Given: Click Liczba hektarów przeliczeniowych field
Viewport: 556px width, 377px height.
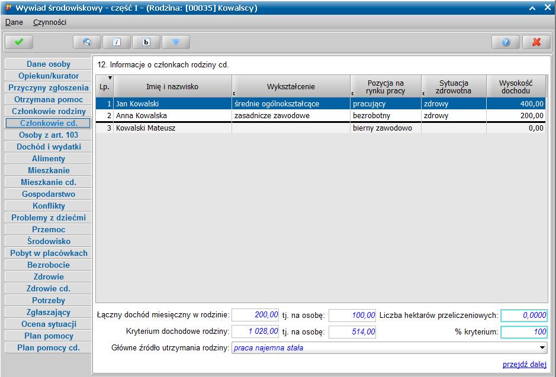Looking at the screenshot, I should (524, 315).
